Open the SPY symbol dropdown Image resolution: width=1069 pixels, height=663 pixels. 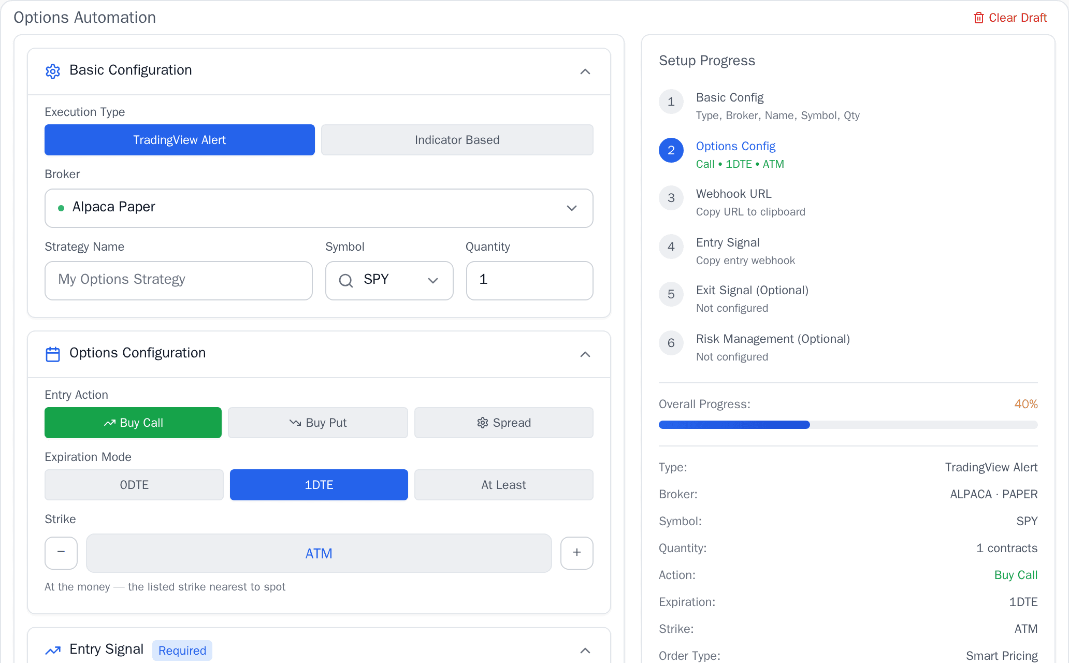(x=389, y=281)
